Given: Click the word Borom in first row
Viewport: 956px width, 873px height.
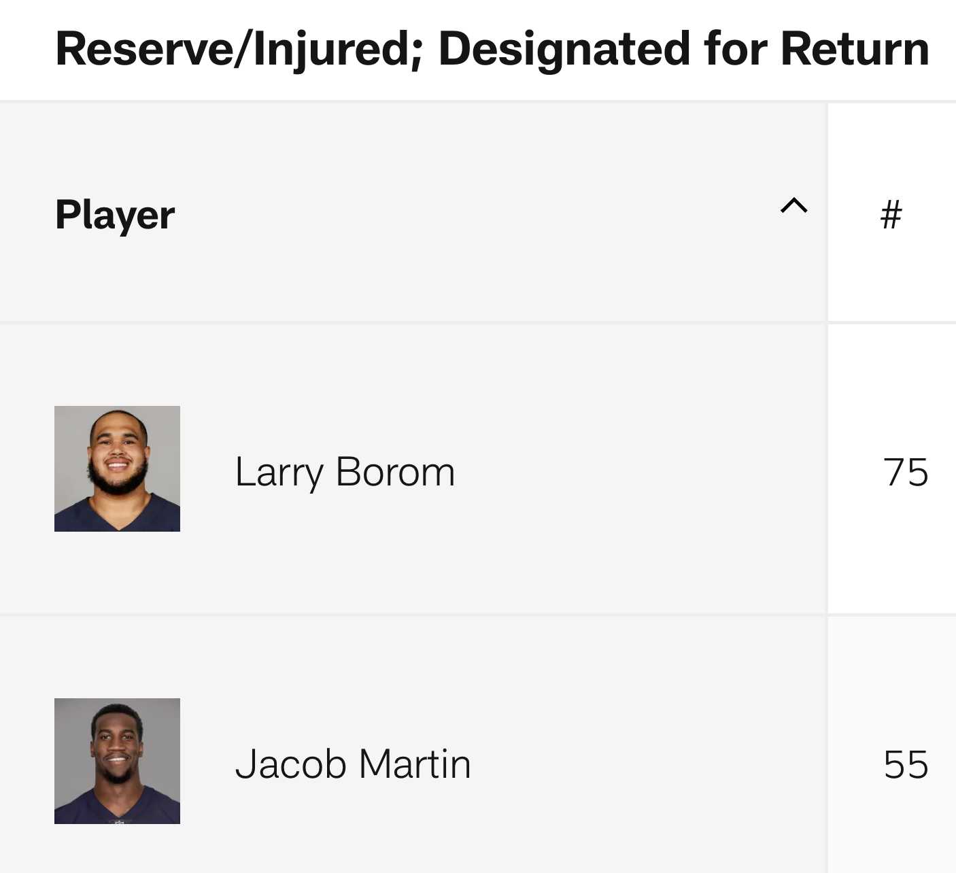Looking at the screenshot, I should coord(395,472).
